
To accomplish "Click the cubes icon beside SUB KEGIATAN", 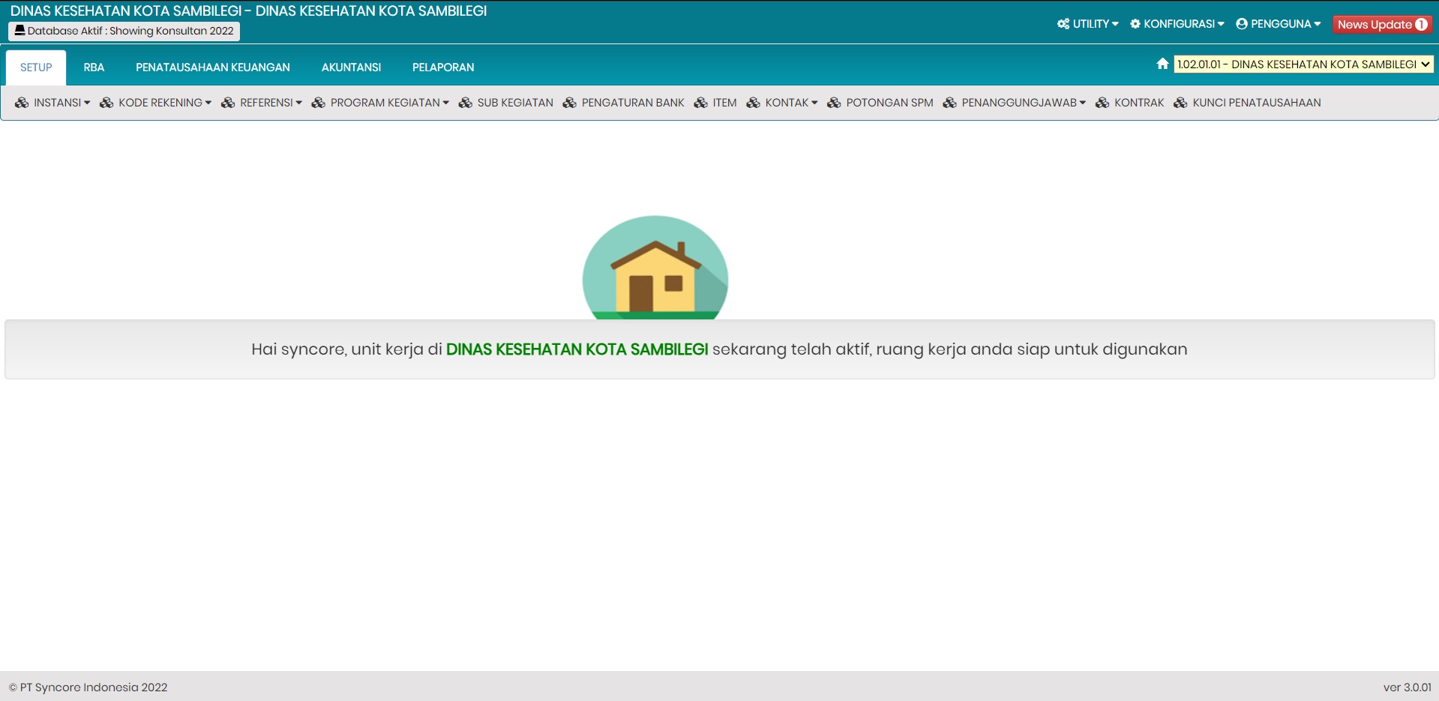I will click(466, 103).
